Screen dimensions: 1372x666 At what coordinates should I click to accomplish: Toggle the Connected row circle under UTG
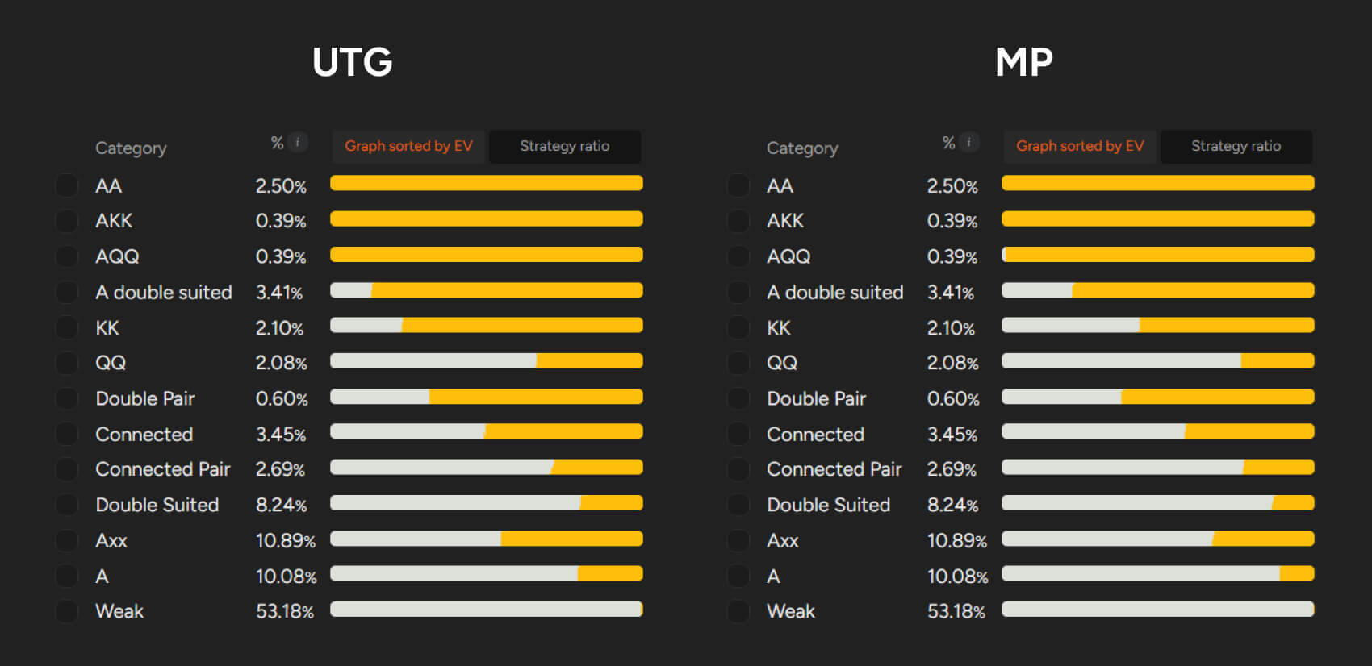click(x=67, y=434)
